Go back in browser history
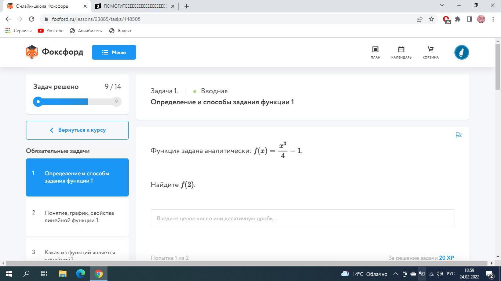Viewport: 501px width, 281px height. click(8, 19)
